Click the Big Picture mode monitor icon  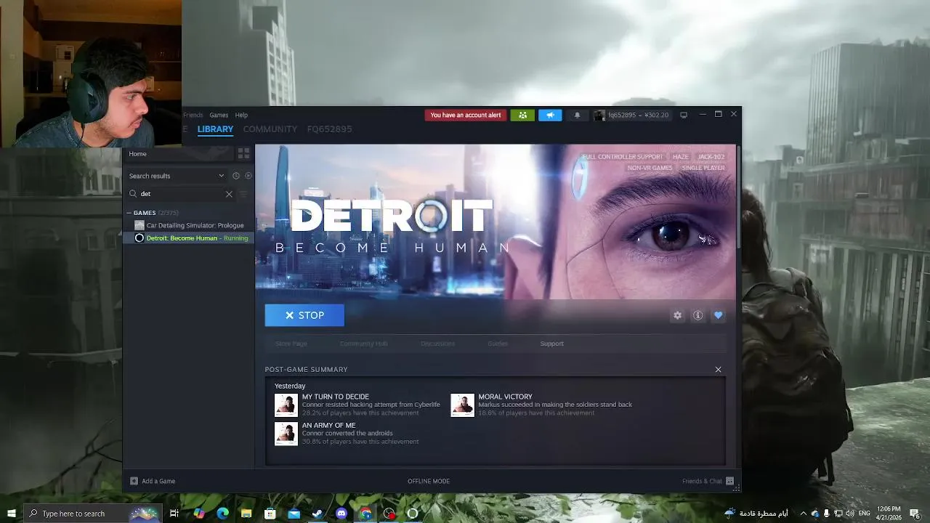(684, 115)
